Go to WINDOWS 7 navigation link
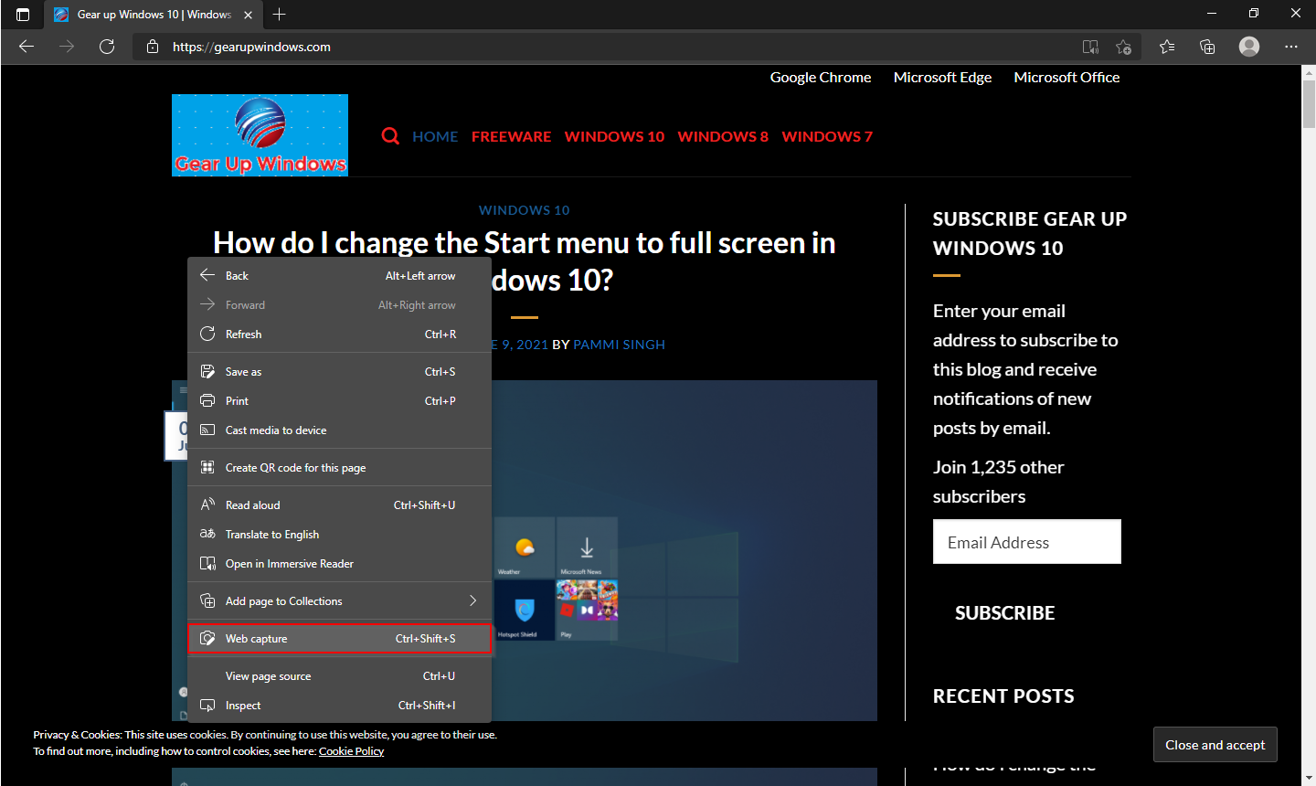This screenshot has width=1316, height=786. click(827, 136)
